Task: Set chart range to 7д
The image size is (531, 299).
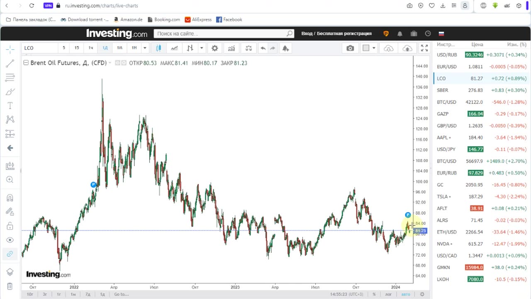Action: click(x=88, y=294)
